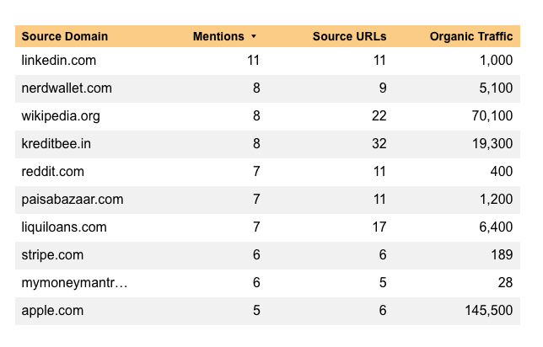
Task: Open the truncated mymoneymantr… domain
Action: coord(75,282)
